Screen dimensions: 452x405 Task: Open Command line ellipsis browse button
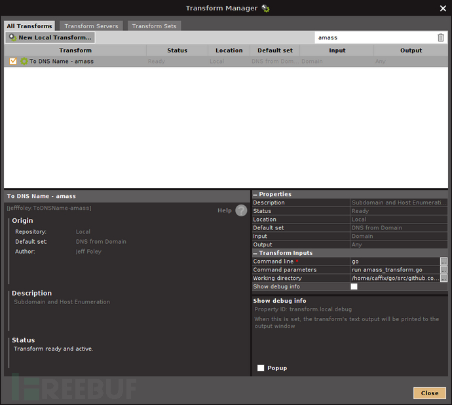[443, 261]
